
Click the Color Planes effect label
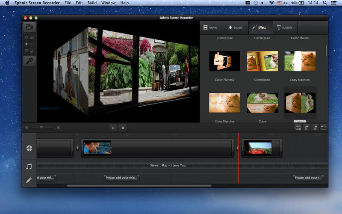click(x=300, y=38)
